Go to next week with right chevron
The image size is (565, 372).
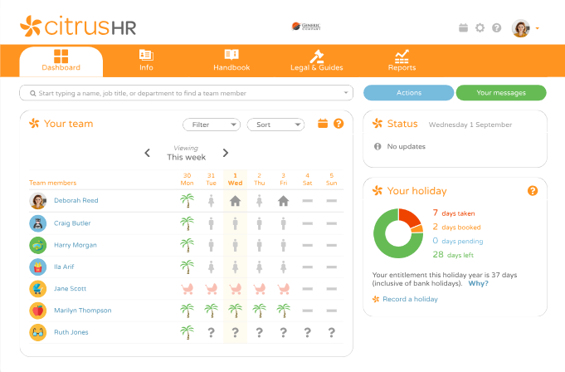point(225,153)
